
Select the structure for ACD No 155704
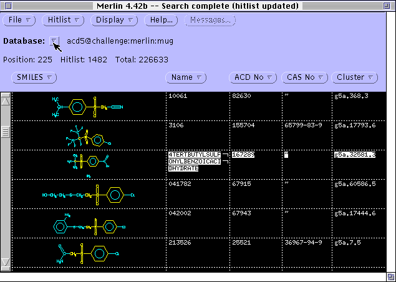coord(87,136)
